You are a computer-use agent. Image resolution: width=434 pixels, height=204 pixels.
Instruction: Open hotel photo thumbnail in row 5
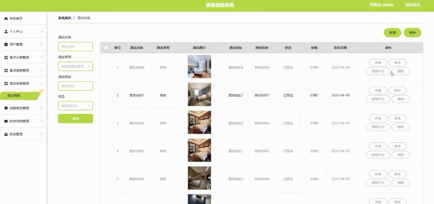click(199, 178)
